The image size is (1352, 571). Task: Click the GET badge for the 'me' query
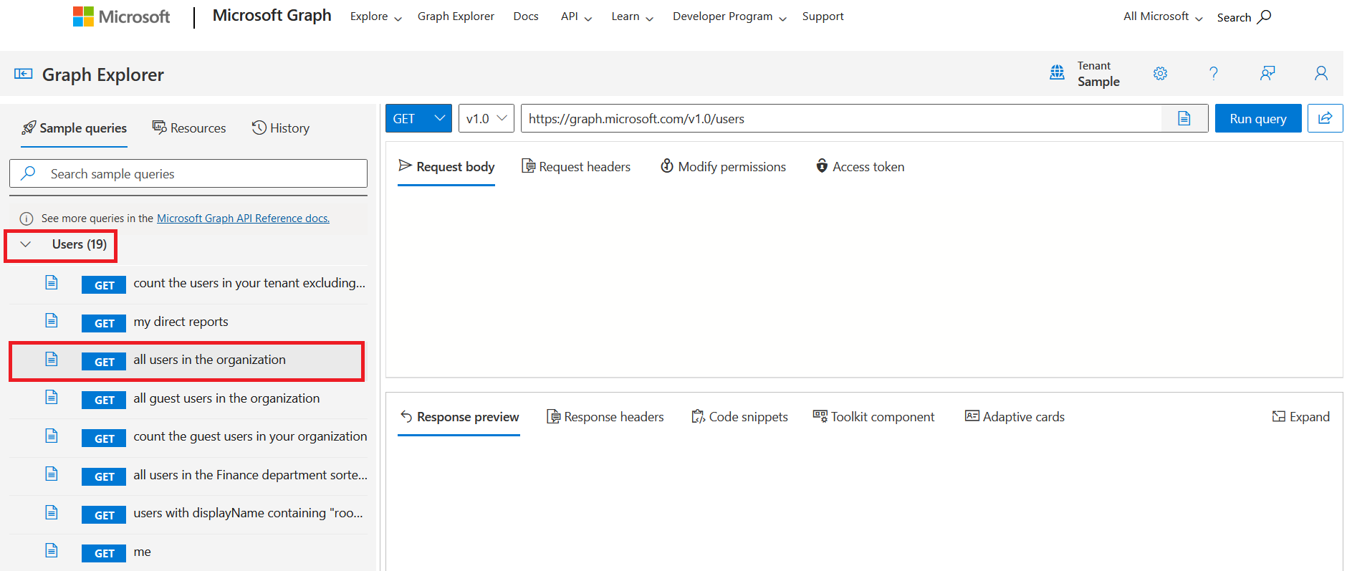tap(104, 553)
